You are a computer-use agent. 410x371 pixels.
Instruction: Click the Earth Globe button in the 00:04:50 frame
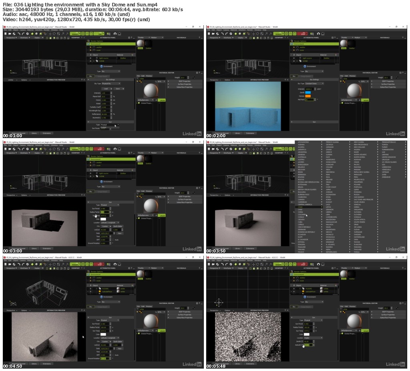coord(118,341)
